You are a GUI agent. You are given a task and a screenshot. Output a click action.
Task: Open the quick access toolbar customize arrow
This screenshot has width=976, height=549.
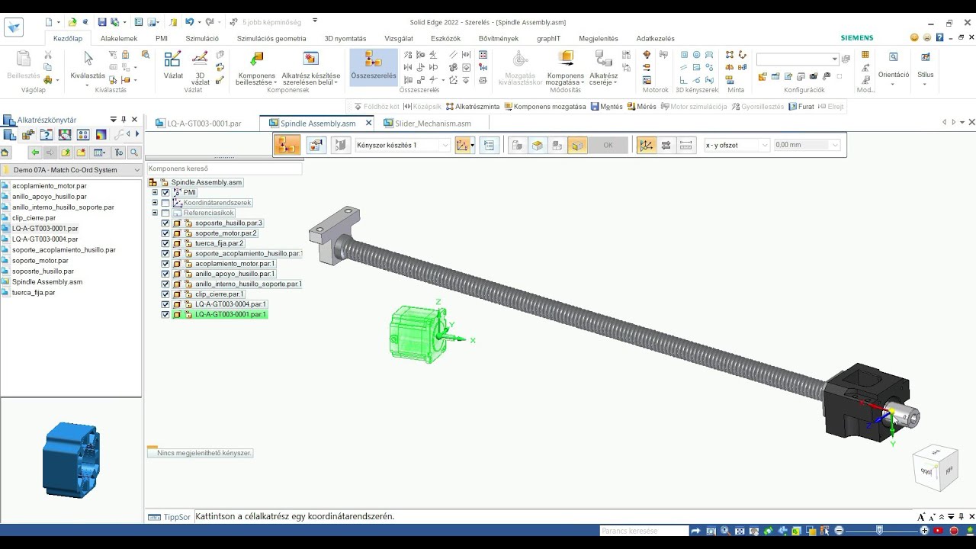315,21
